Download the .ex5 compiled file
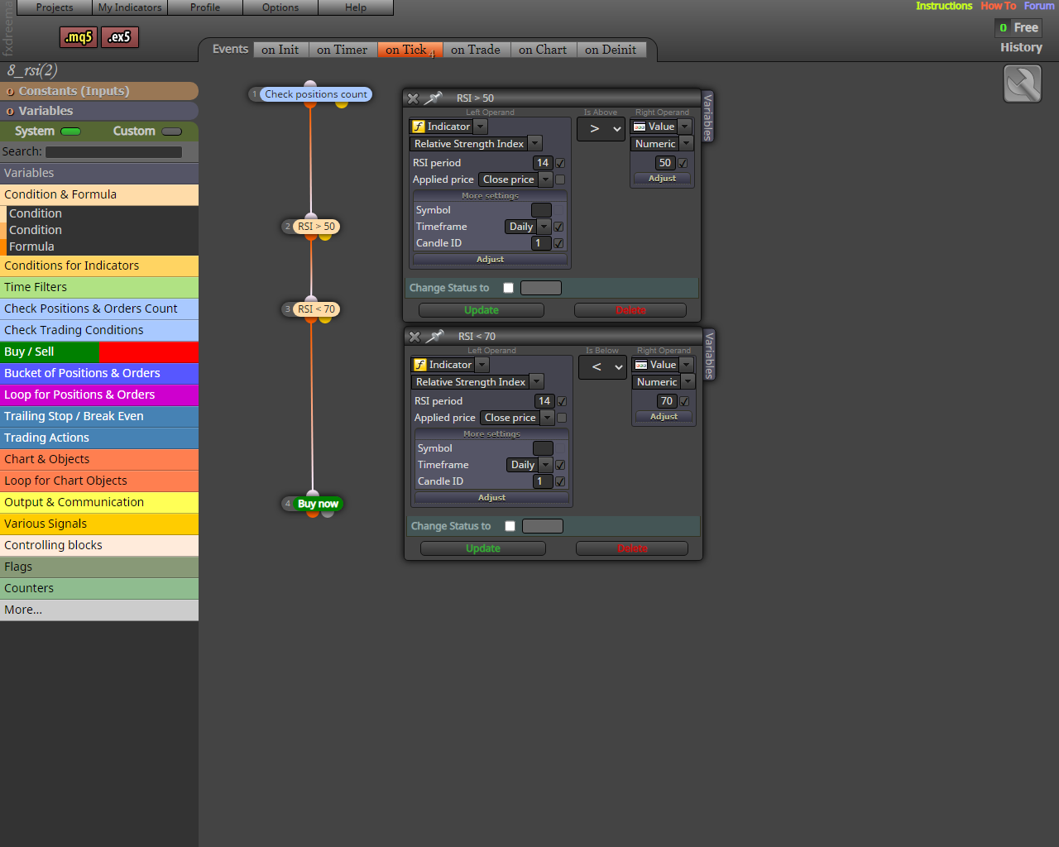 (x=120, y=37)
